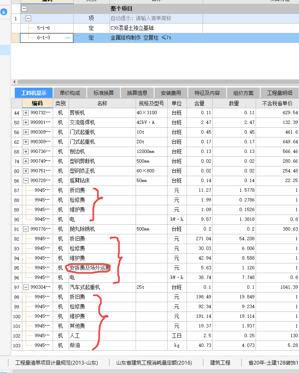Expand the 剪板机 row 44
This screenshot has height=373, width=299.
26,113
